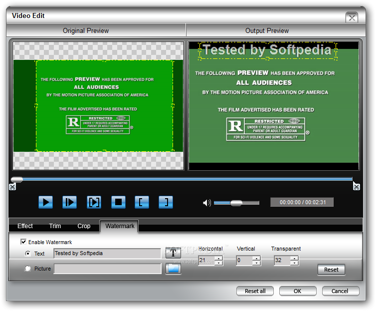Click the 00:00:00 / 00:02:31 time display
This screenshot has width=376, height=311.
(x=302, y=202)
